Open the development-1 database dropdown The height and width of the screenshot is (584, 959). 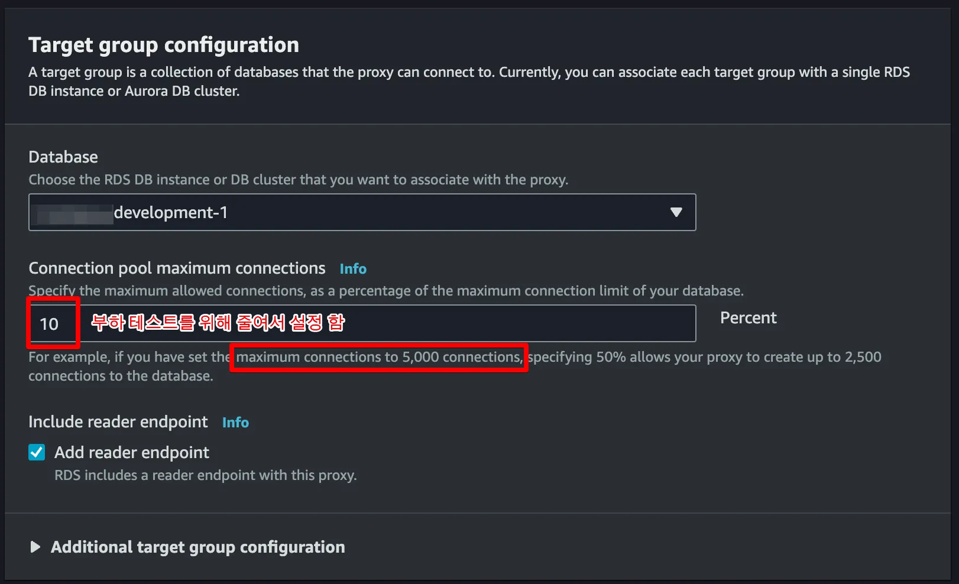click(362, 212)
